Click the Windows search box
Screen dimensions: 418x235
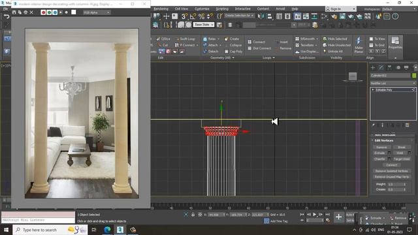pos(50,230)
